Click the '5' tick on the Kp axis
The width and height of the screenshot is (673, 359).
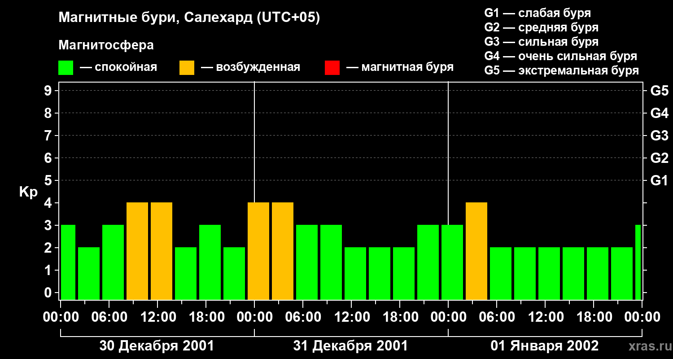point(49,180)
